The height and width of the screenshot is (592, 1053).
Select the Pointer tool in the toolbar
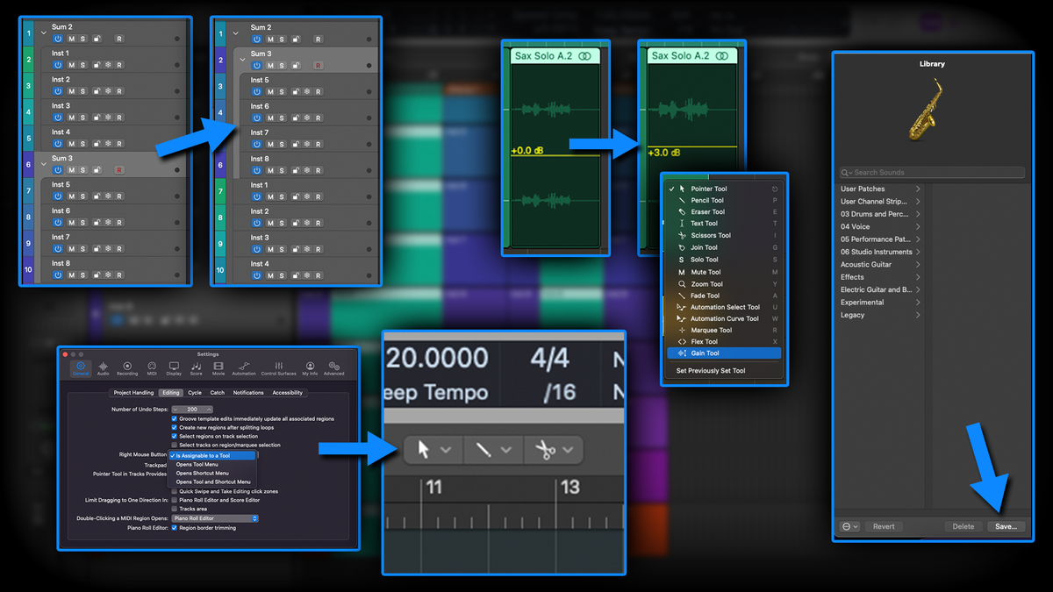[x=423, y=450]
